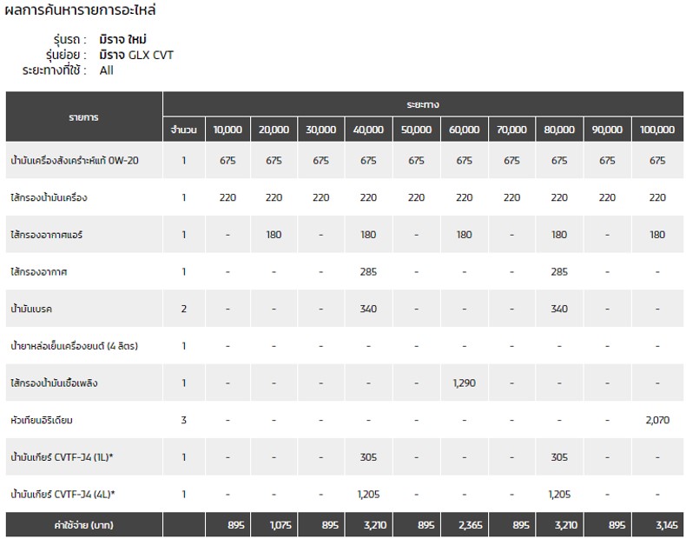Select the น้ำมันเบรค row label
Viewport: 686px width, 539px height.
tap(31, 309)
